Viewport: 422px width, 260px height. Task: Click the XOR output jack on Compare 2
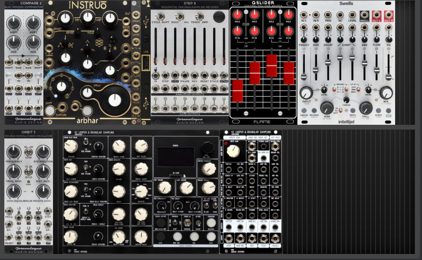29,108
